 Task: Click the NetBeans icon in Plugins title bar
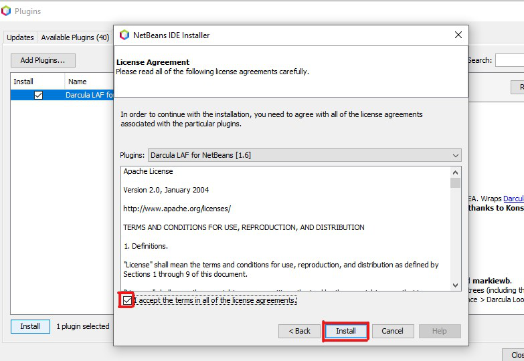pyautogui.click(x=6, y=11)
